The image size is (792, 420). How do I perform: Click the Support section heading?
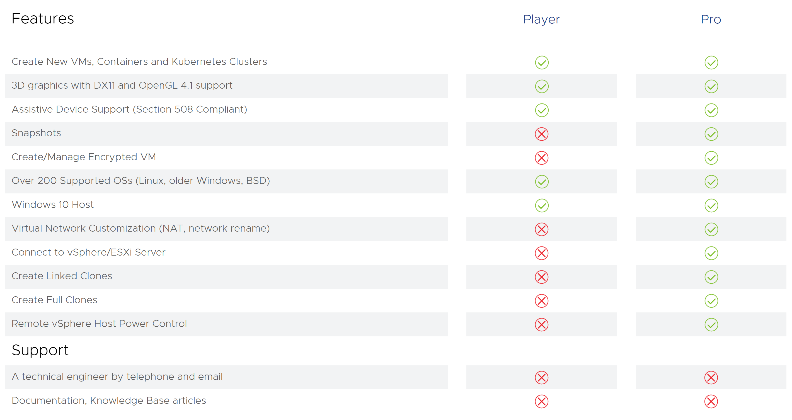click(x=40, y=350)
